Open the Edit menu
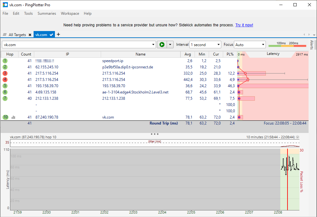This screenshot has height=217, width=317. coord(16,13)
